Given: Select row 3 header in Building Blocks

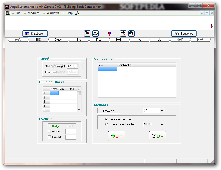Looking at the screenshot, I should 46,101.
